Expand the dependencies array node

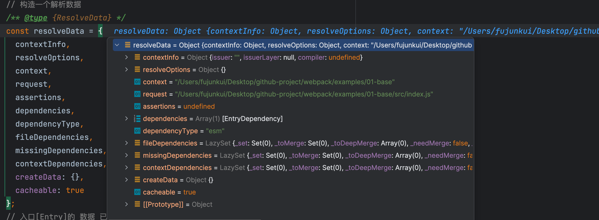click(x=126, y=119)
